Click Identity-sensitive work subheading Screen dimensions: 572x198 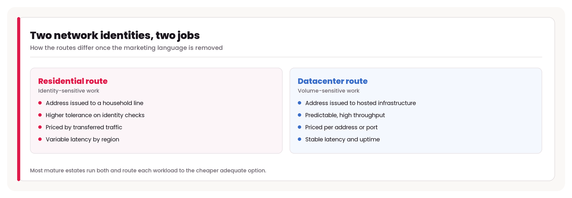pyautogui.click(x=69, y=91)
